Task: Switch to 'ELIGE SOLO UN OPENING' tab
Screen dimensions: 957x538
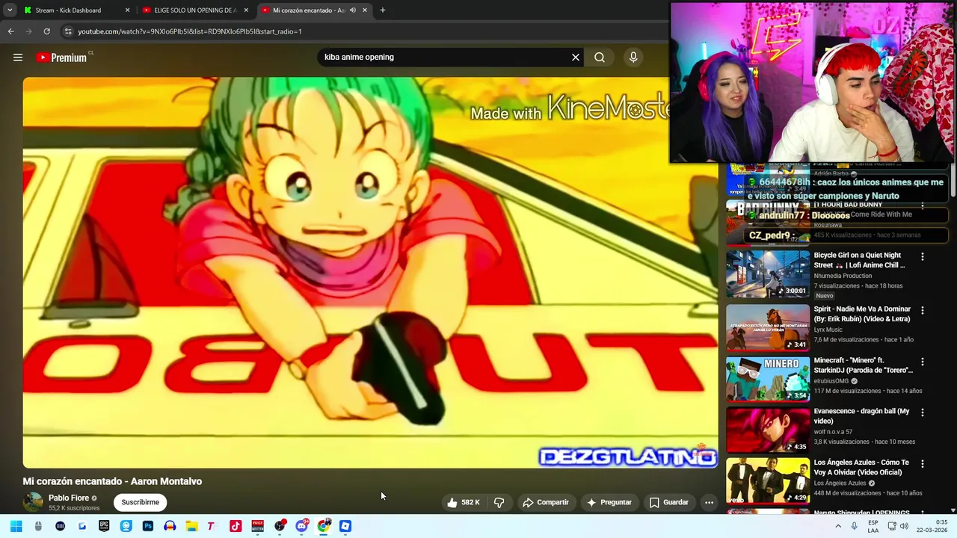Action: (194, 10)
